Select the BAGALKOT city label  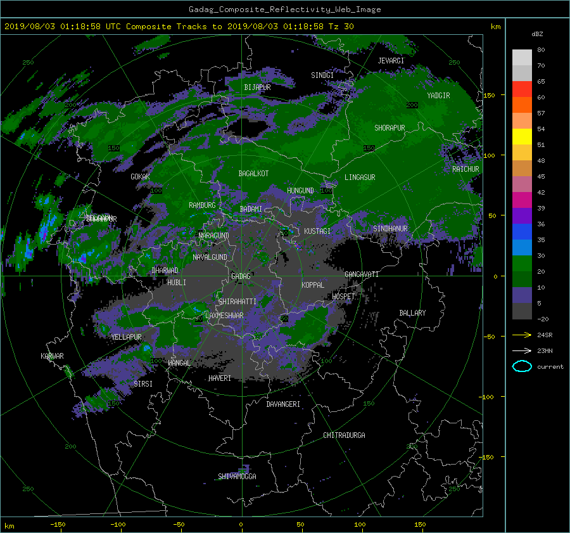tap(253, 174)
